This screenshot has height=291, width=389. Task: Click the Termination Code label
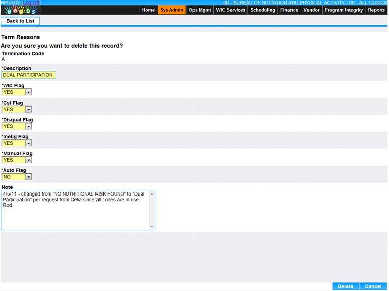pyautogui.click(x=23, y=54)
